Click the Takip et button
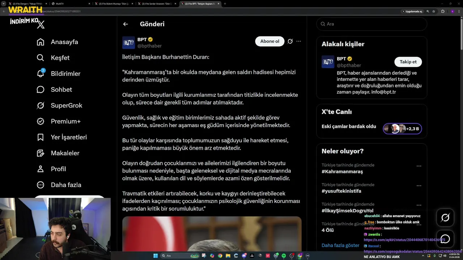The width and height of the screenshot is (463, 260). pyautogui.click(x=408, y=62)
